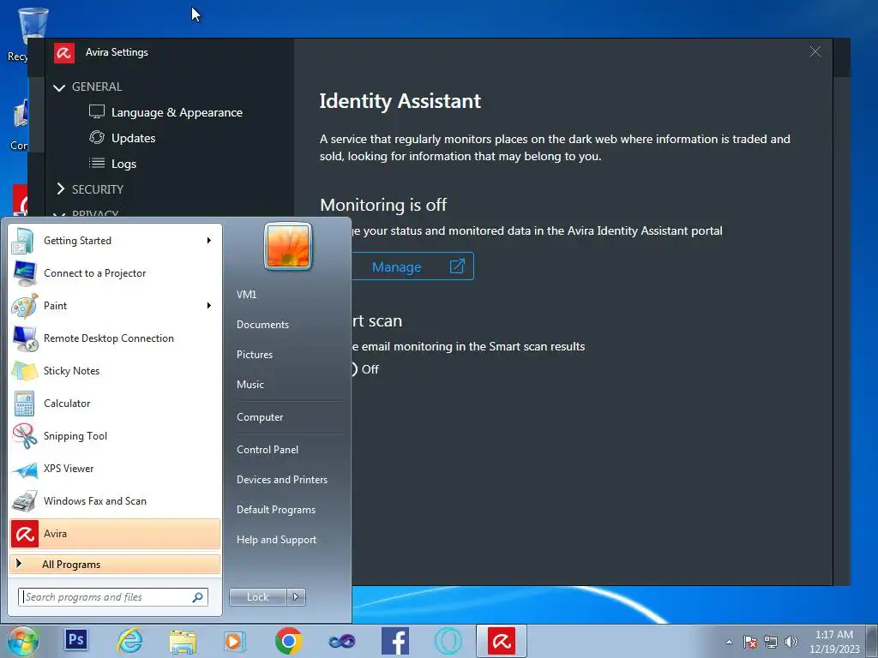Open Getting Started from Start menu

click(115, 241)
